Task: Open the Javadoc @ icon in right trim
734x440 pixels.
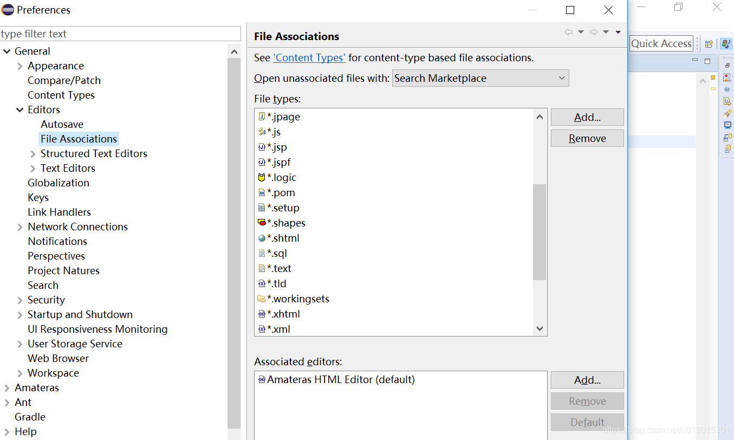Action: tap(727, 89)
